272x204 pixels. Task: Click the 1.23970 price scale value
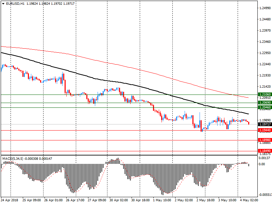[x=265, y=31]
